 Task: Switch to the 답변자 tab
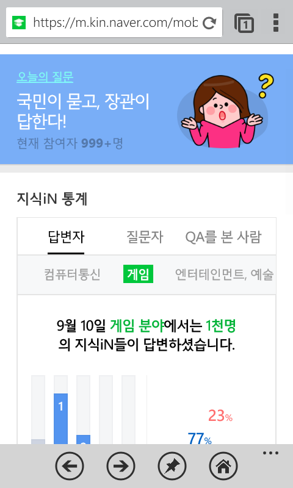(66, 237)
